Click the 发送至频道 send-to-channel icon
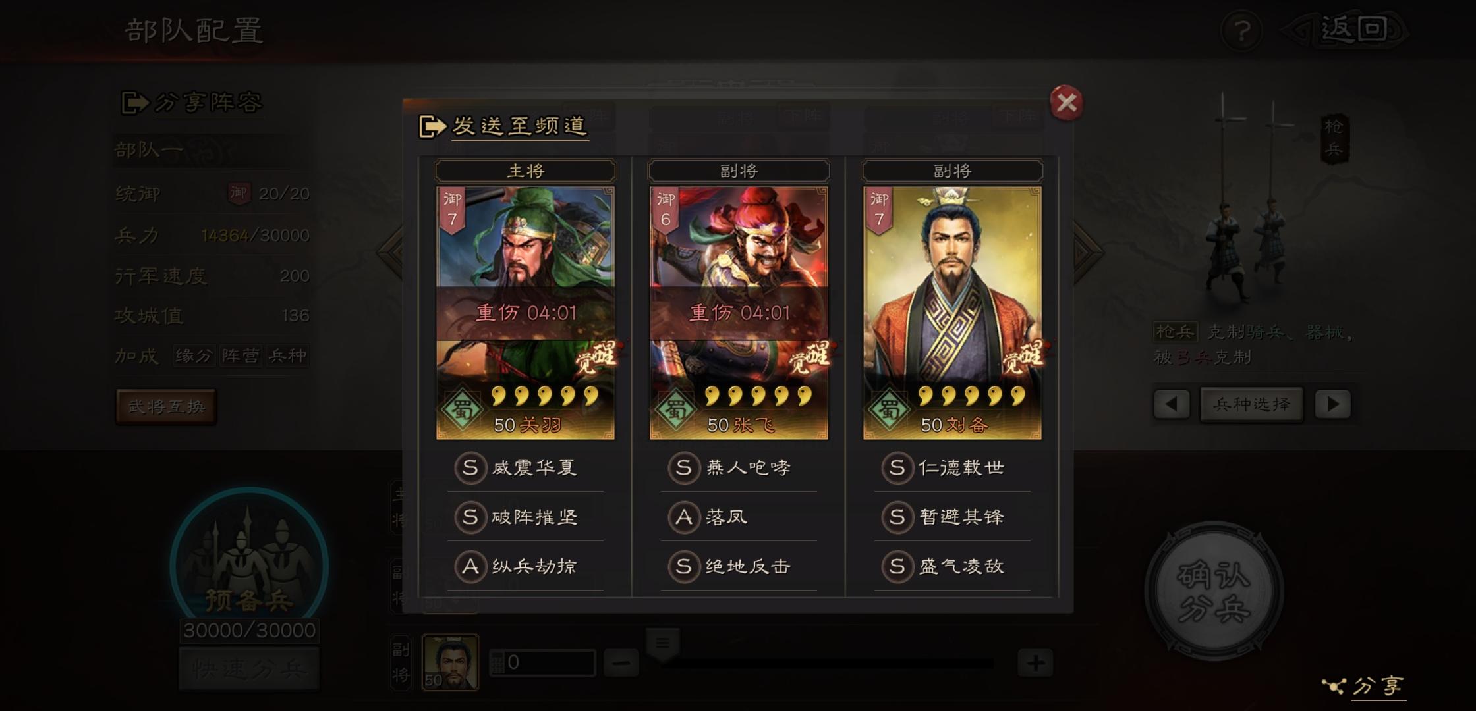The width and height of the screenshot is (1476, 711). (x=433, y=126)
